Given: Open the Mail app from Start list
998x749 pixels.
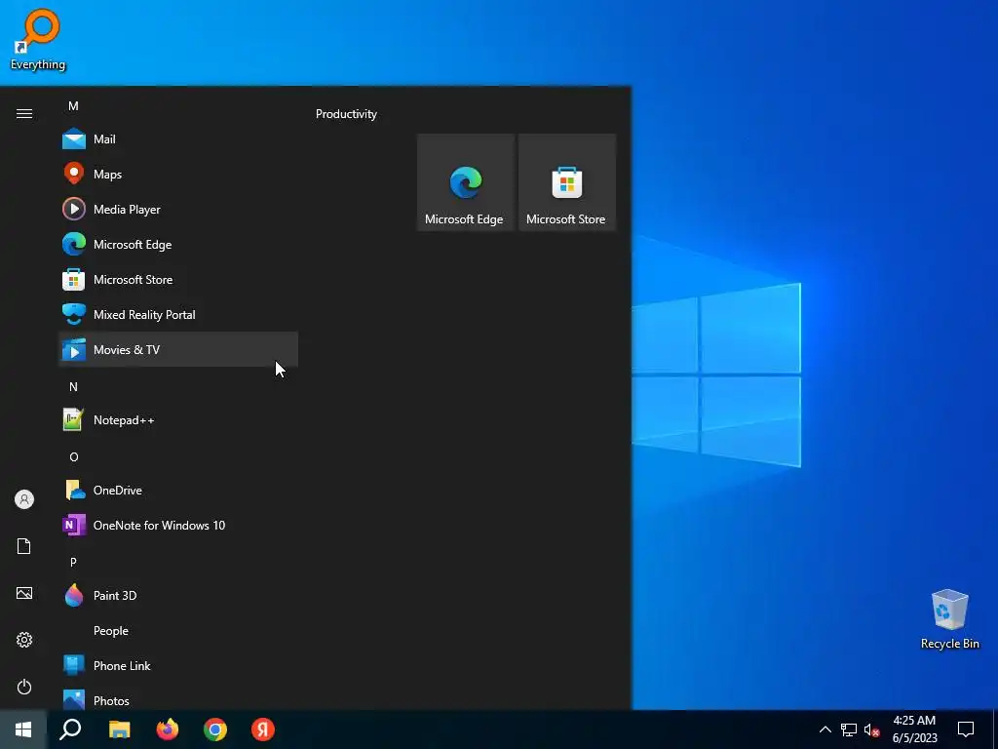Looking at the screenshot, I should (x=178, y=138).
